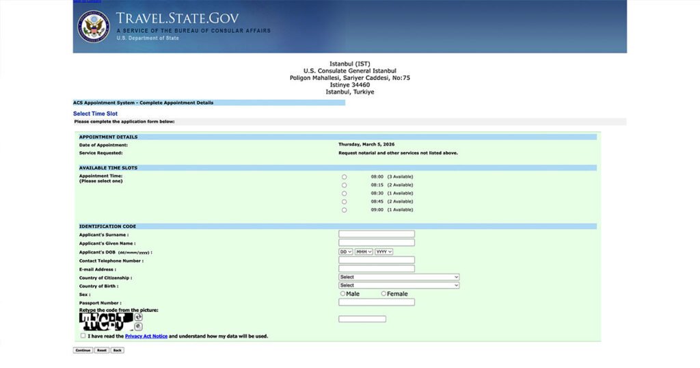Refresh the captcha image
Image resolution: width=700 pixels, height=368 pixels.
tap(139, 317)
